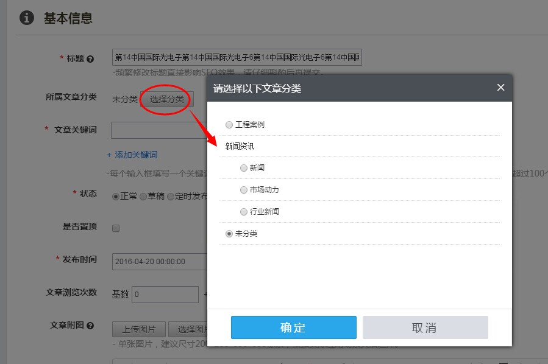Screen dimensions: 548x364
Task: Close the 请选择以下文章分类 dialog
Action: pos(500,87)
